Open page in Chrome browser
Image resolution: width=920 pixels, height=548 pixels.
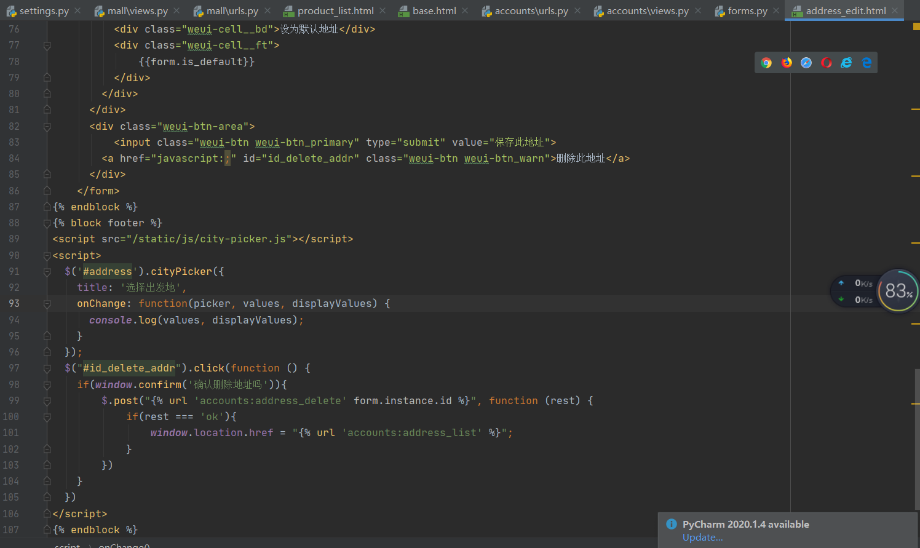[766, 63]
